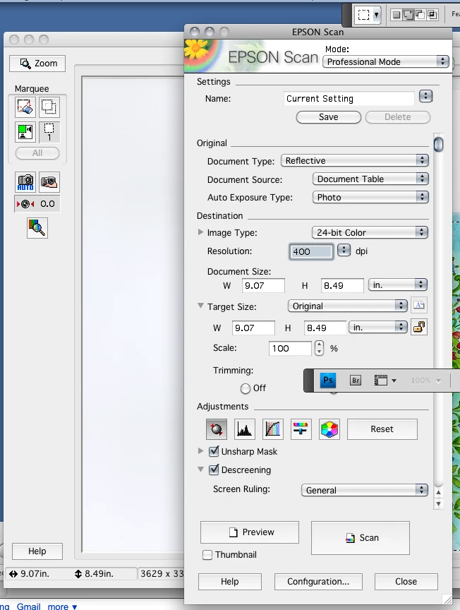Expand the Image Type disclosure triangle

tap(200, 232)
